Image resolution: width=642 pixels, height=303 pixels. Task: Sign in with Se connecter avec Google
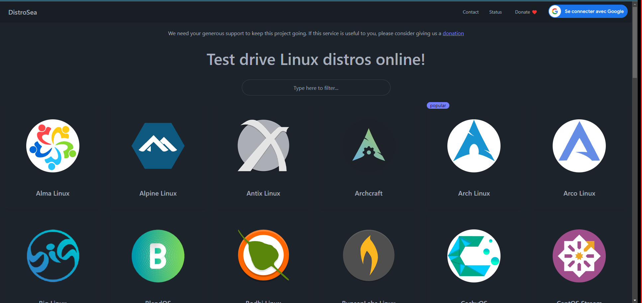point(588,11)
